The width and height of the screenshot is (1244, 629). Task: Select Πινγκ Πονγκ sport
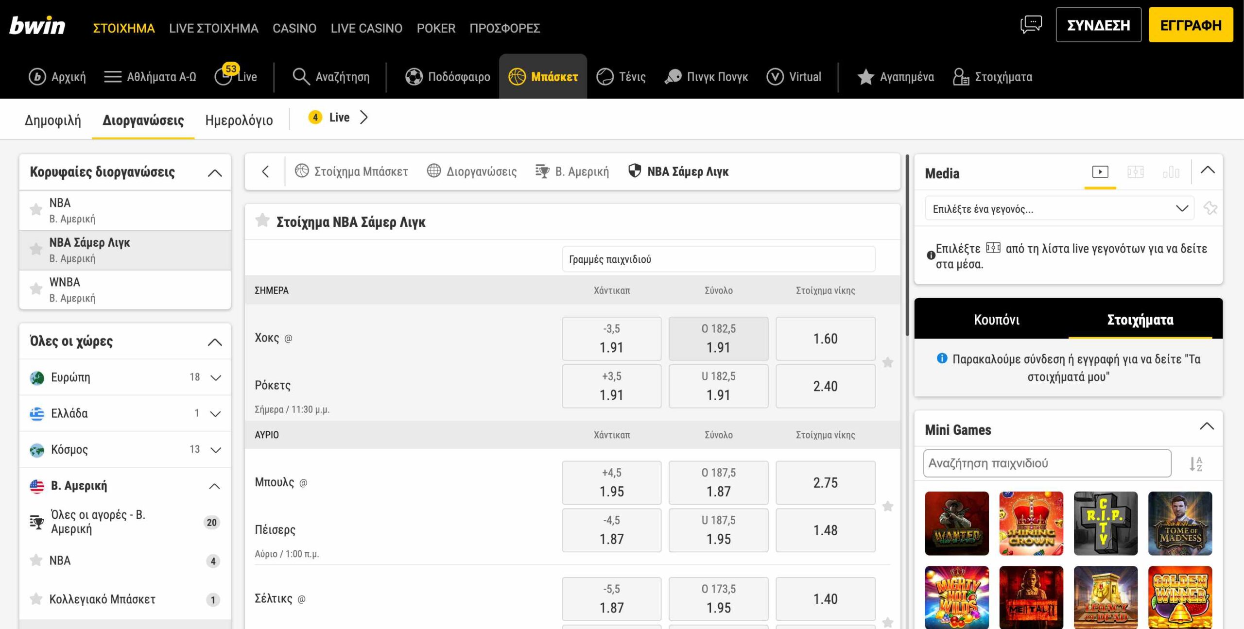pyautogui.click(x=706, y=77)
